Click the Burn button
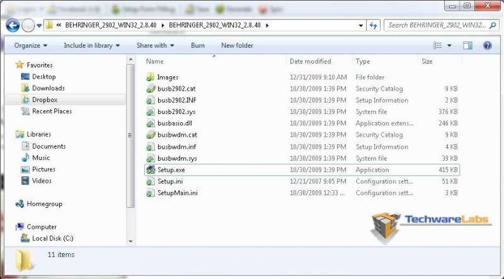Screen dimensions: 504x279 pos(198,45)
